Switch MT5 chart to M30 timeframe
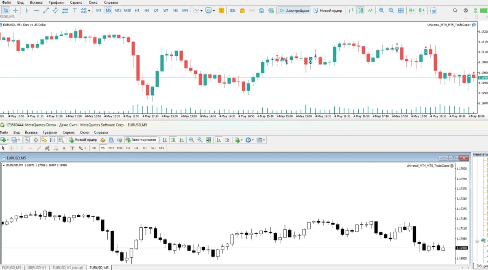Viewport: 488px width, 270px height. pos(128,10)
